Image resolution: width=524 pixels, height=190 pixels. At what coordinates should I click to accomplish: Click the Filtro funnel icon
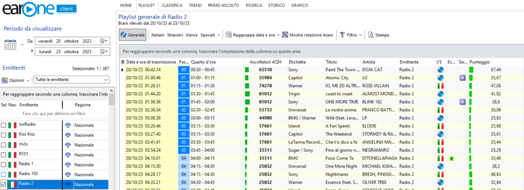[342, 35]
